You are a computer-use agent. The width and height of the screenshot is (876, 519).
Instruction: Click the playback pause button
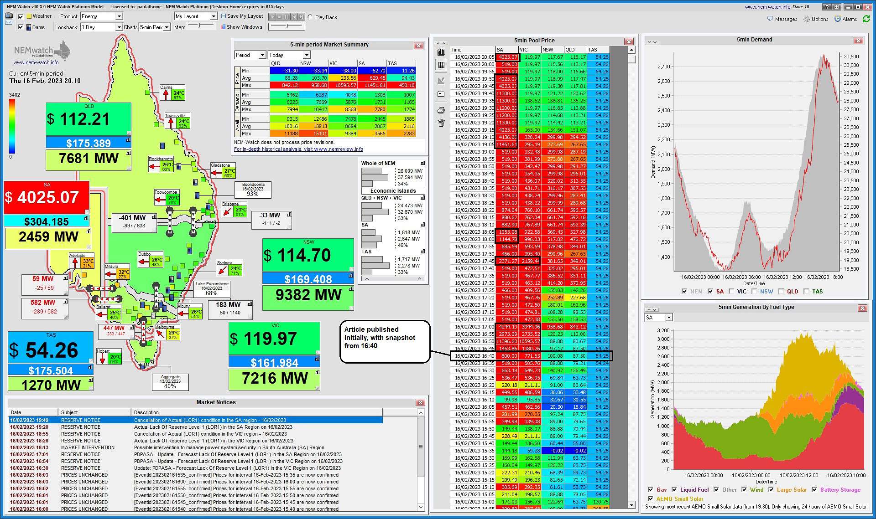[287, 17]
